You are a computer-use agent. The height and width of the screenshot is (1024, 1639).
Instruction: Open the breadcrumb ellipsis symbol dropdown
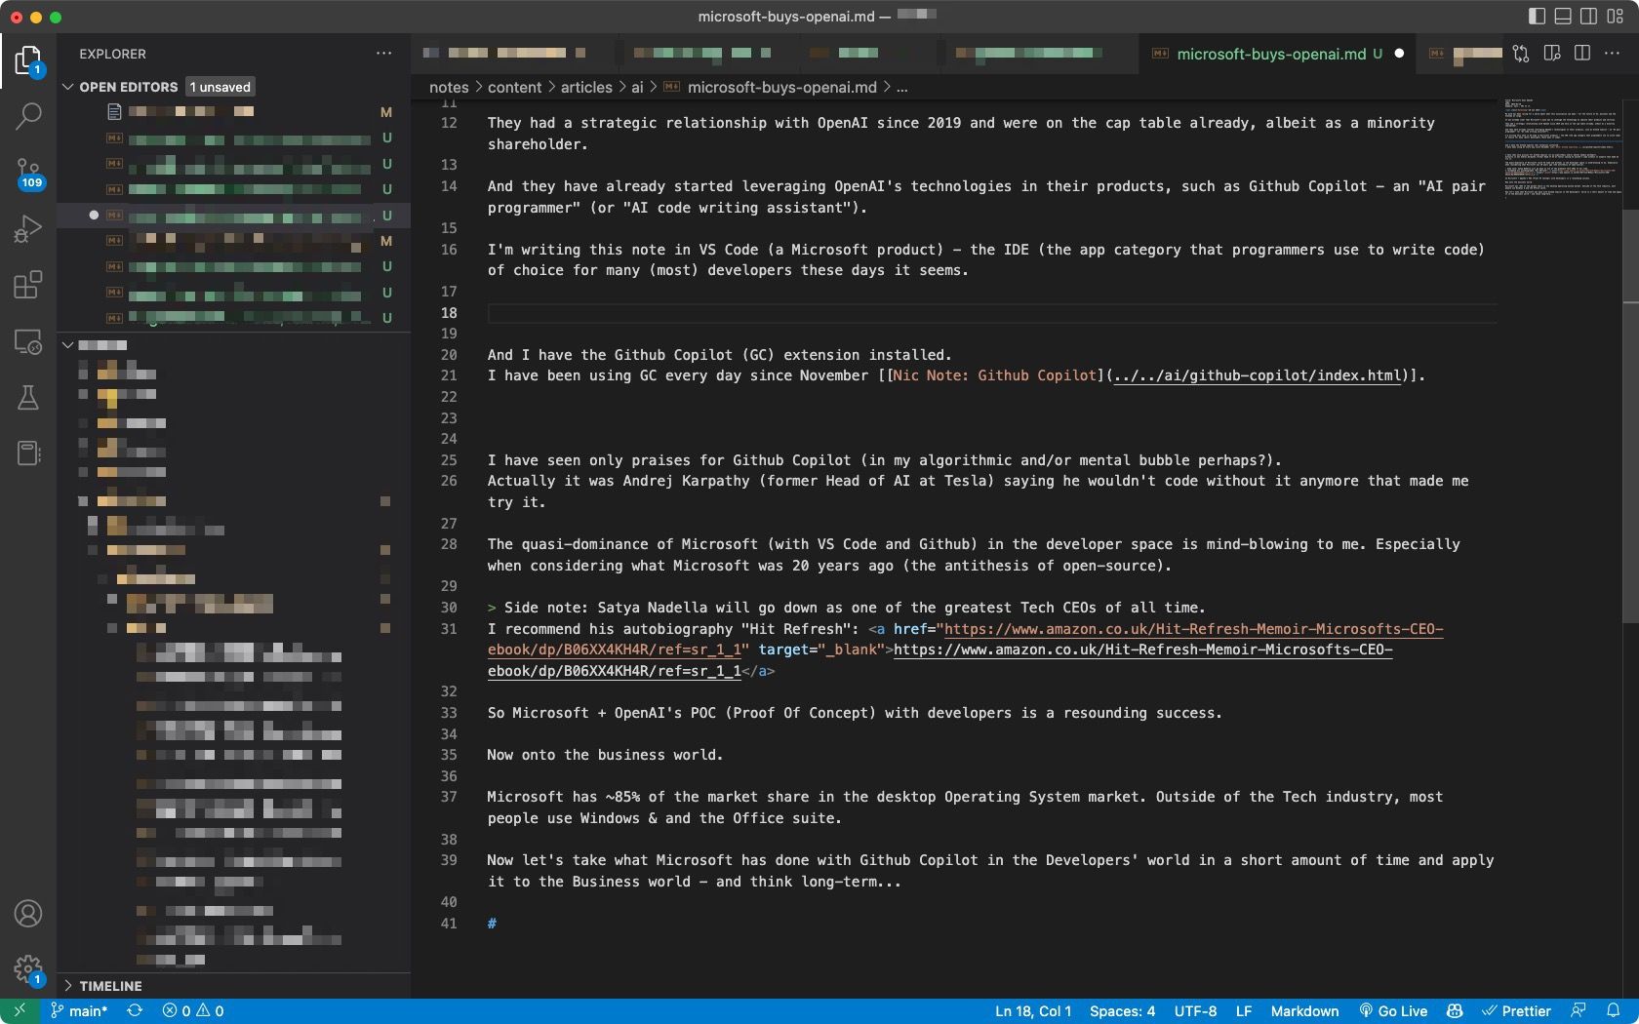(x=902, y=87)
